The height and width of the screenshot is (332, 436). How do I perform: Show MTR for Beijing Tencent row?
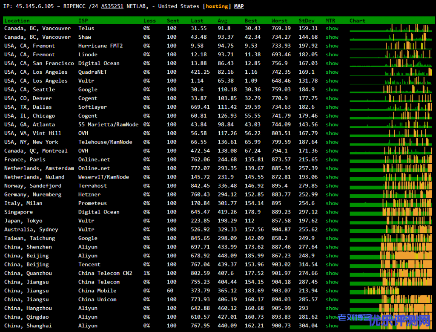tap(332, 265)
